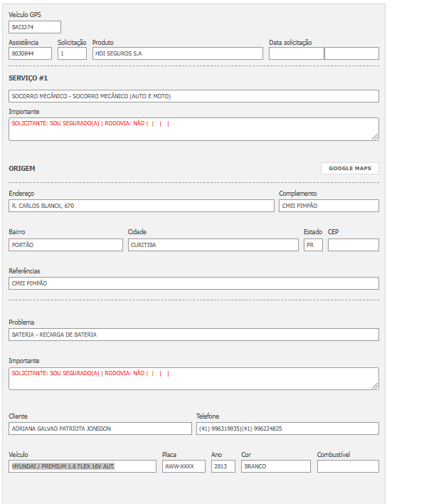Image resolution: width=441 pixels, height=504 pixels.
Task: Grab the resize handle of the second Importante textarea
Action: point(375,386)
